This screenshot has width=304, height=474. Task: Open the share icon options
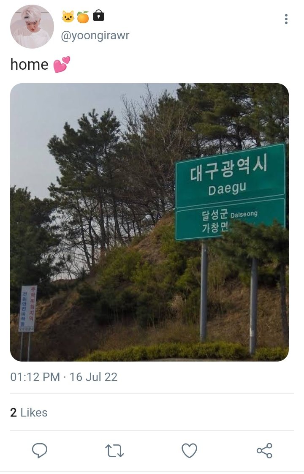[264, 450]
